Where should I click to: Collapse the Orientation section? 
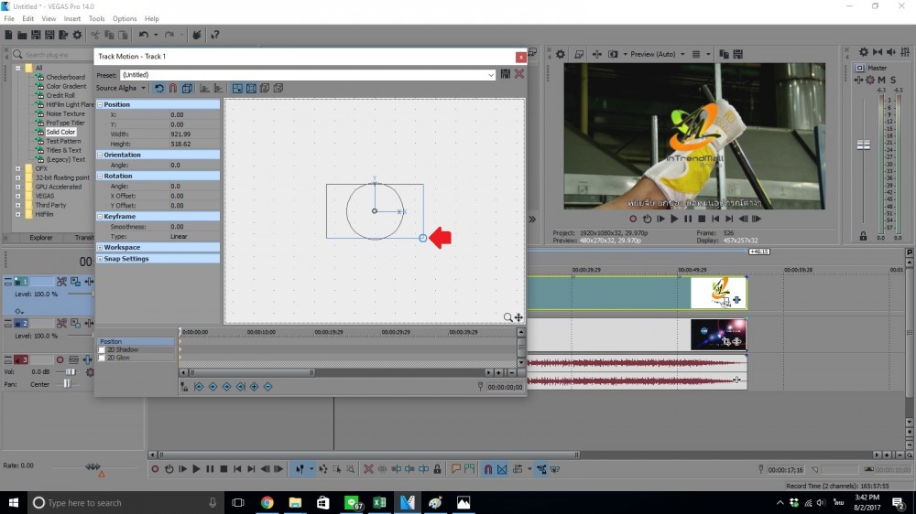point(100,155)
